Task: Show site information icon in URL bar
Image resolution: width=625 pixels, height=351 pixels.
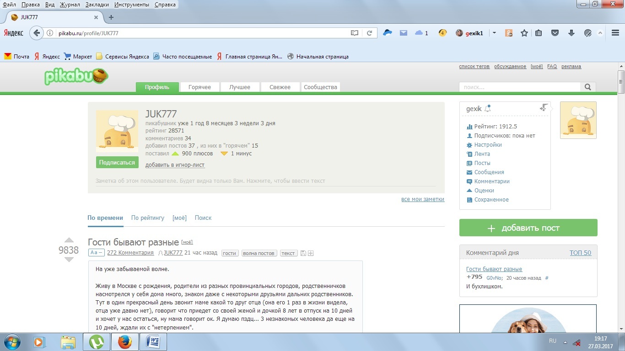Action: (50, 33)
